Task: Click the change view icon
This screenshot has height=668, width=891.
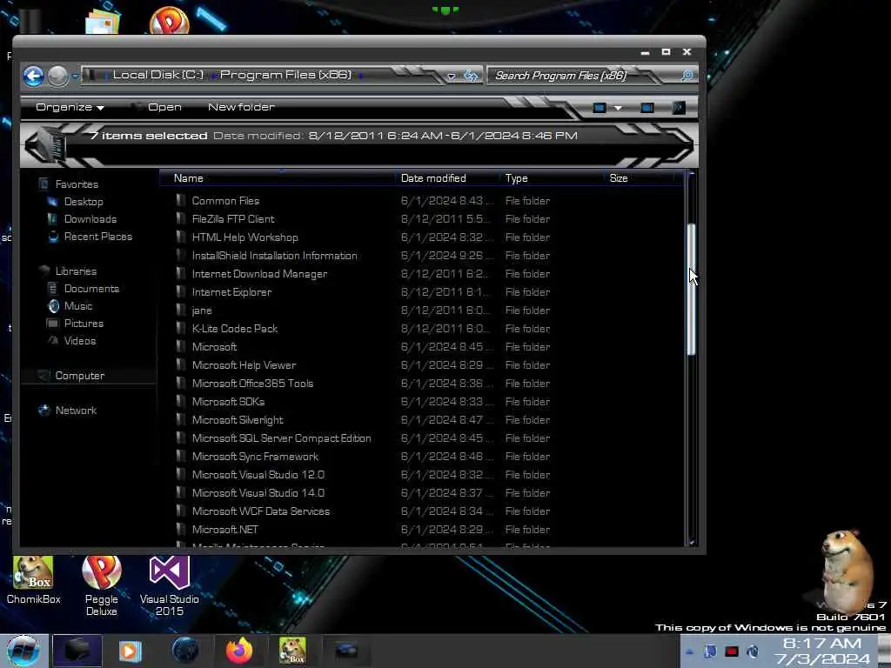Action: (x=599, y=108)
